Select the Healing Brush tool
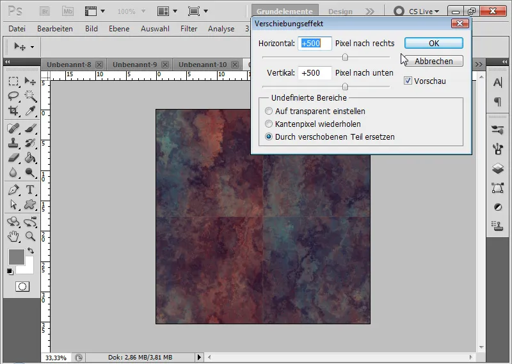512x364 pixels. [x=13, y=128]
